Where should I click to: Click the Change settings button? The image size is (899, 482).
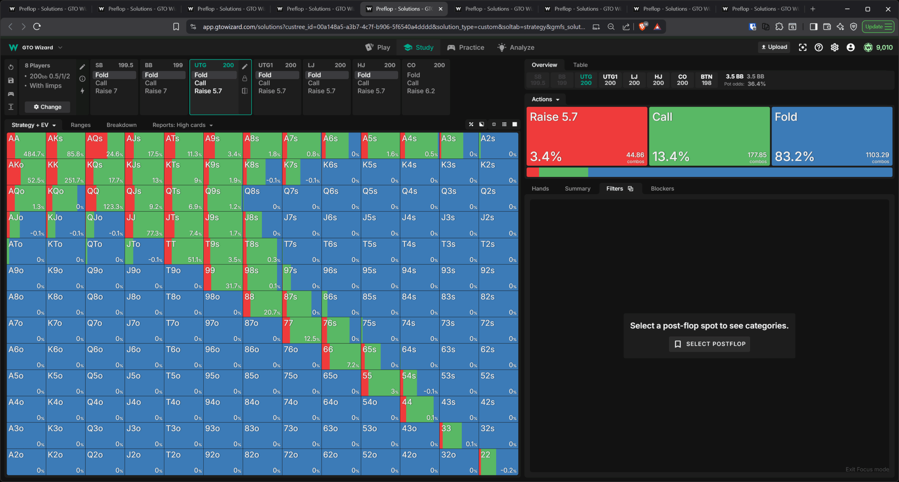point(47,107)
